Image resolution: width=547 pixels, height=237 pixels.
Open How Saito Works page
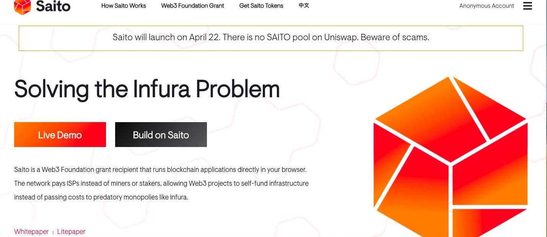[124, 6]
